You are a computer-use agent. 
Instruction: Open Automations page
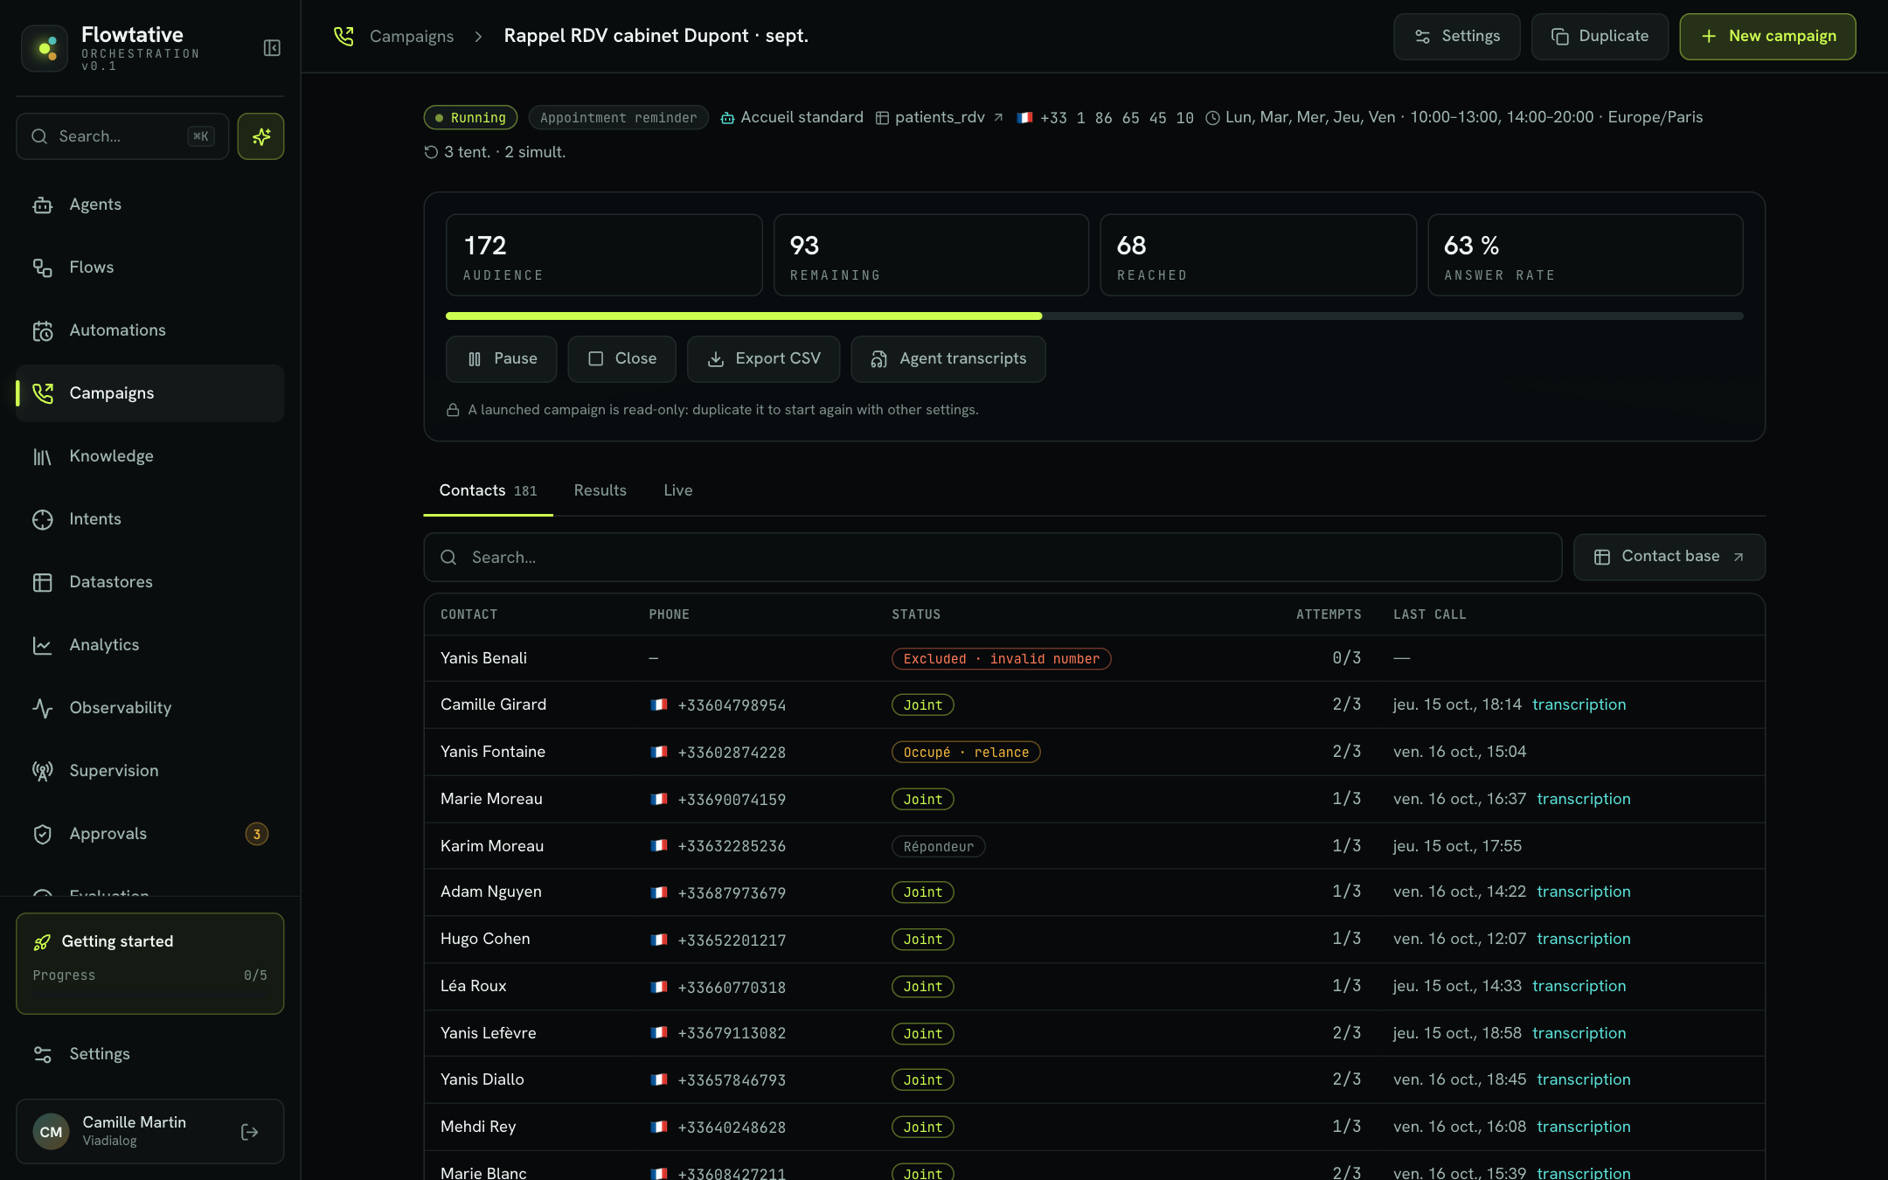tap(149, 330)
